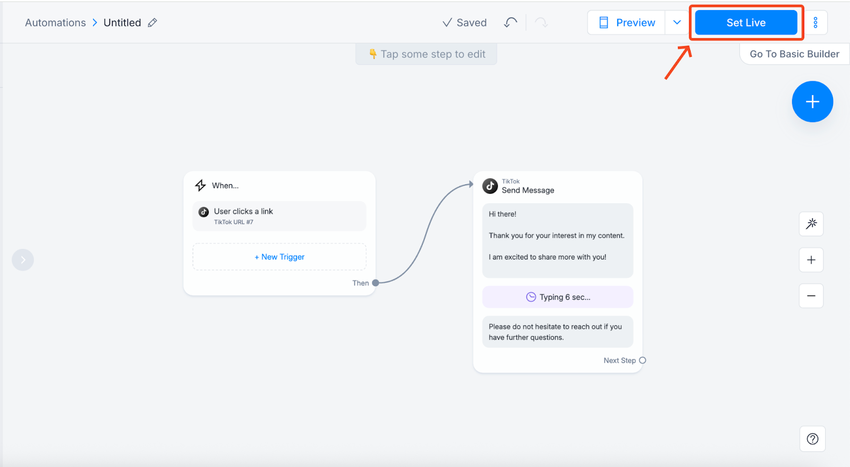The height and width of the screenshot is (467, 850).
Task: Zoom in with the plus button
Action: [x=811, y=260]
